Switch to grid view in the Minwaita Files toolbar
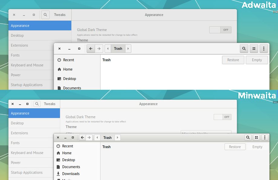 click(x=256, y=138)
